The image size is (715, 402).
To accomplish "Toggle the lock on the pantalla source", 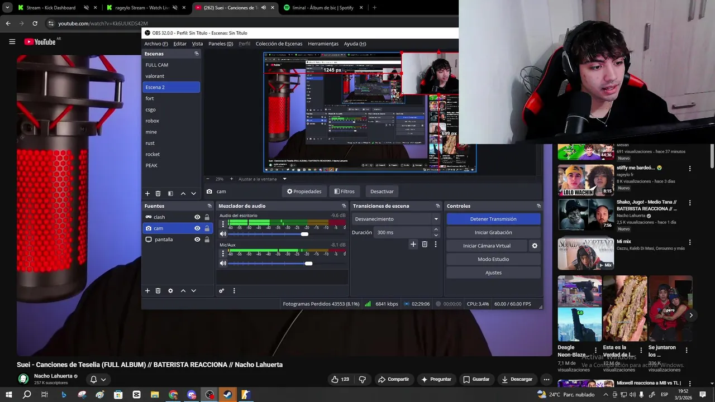I will tap(207, 240).
